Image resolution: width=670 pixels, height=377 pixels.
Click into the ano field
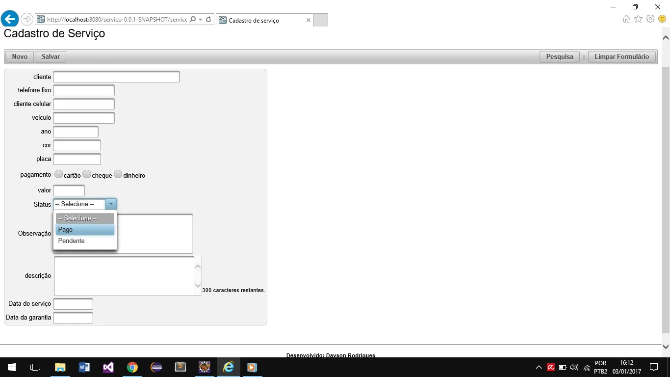(76, 132)
